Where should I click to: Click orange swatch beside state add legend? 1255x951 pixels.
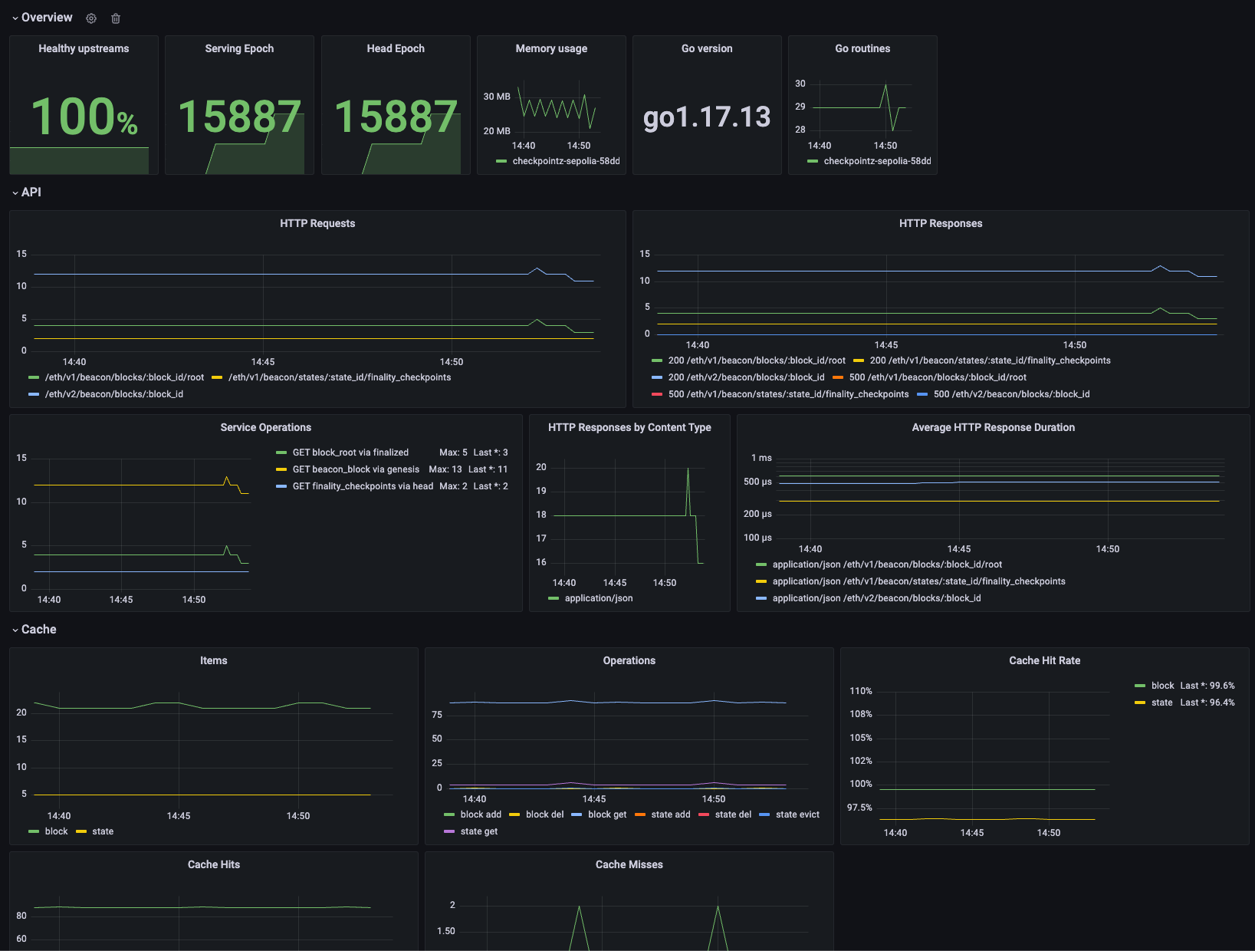click(640, 814)
